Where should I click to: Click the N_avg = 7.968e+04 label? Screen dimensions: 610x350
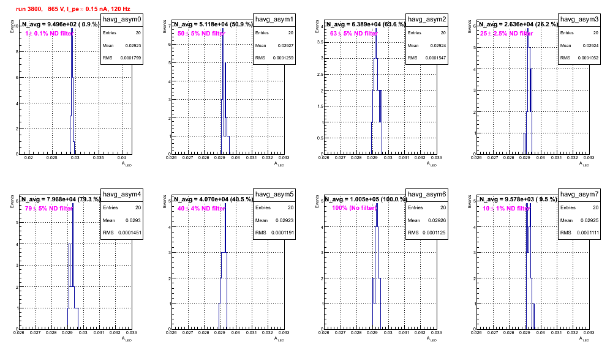click(61, 199)
